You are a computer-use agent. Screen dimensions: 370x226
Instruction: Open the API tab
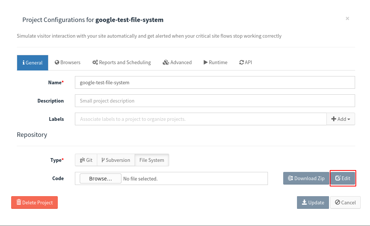pyautogui.click(x=246, y=63)
